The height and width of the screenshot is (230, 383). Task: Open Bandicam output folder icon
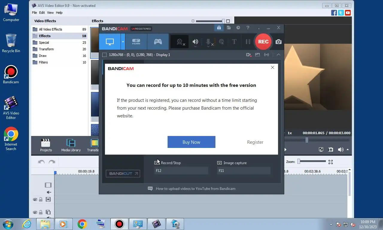tap(229, 28)
